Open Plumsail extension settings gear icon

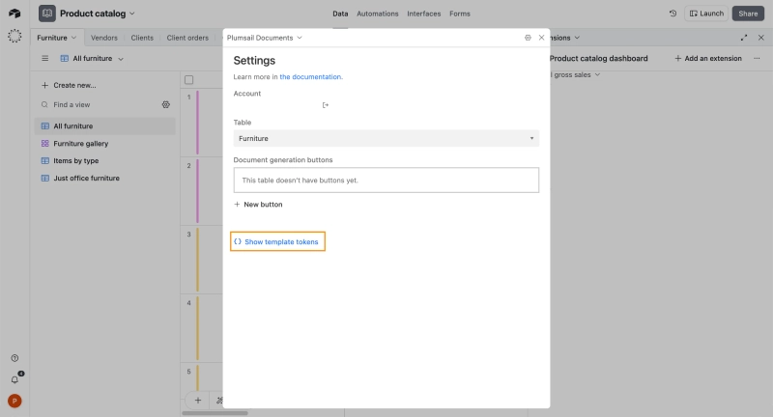click(528, 38)
